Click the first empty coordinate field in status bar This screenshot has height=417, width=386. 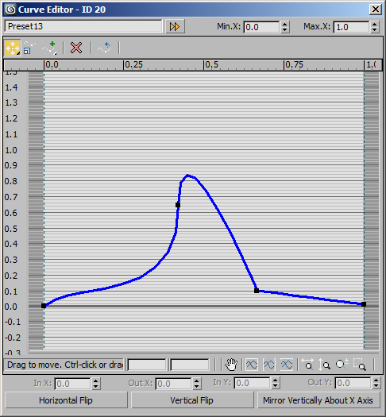[147, 365]
